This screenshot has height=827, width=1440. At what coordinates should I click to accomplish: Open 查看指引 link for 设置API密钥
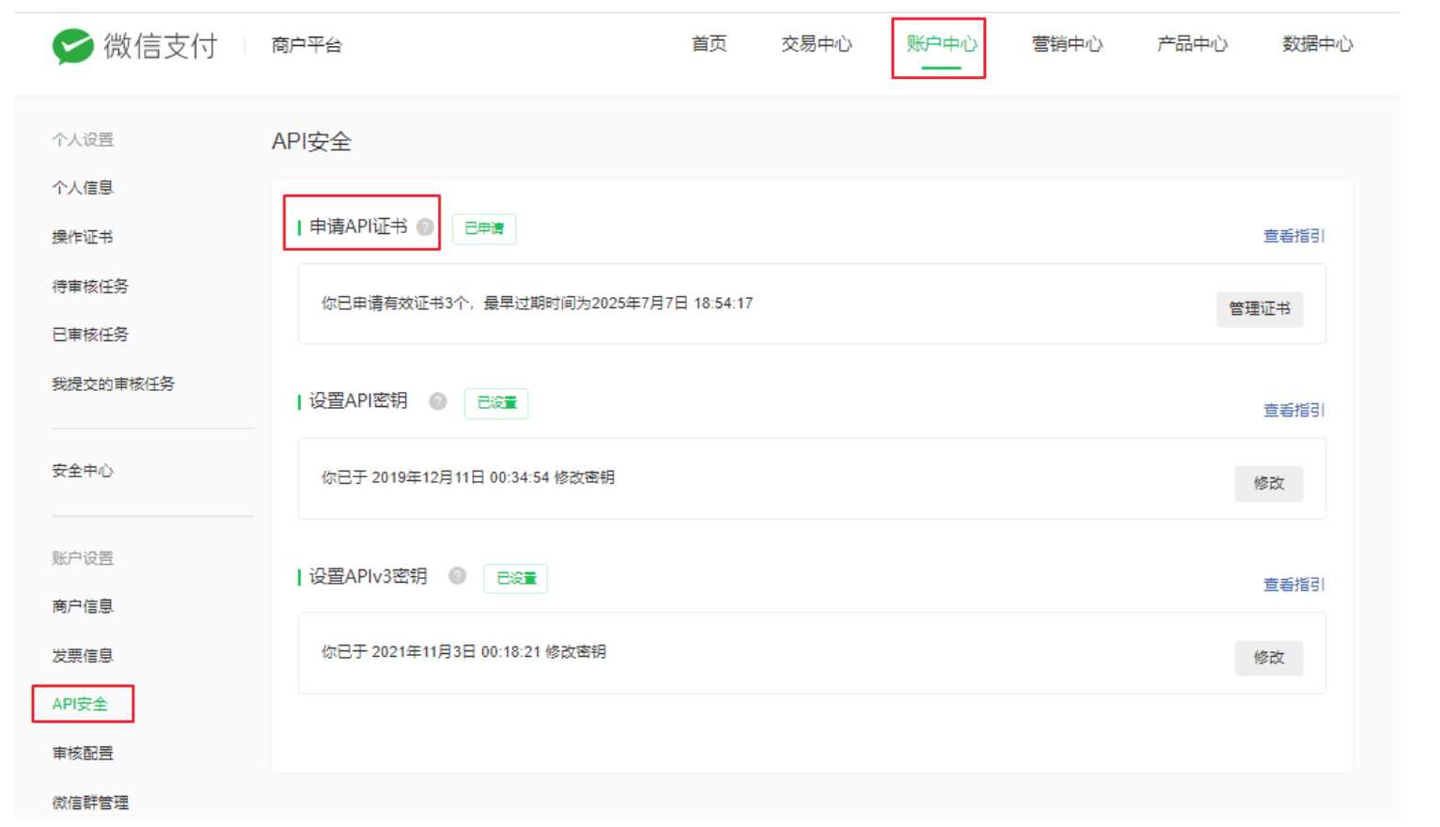coord(1293,410)
